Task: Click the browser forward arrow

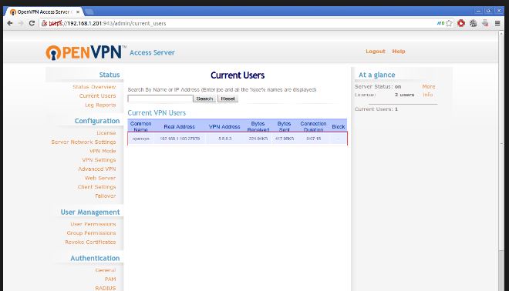Action: coord(21,23)
